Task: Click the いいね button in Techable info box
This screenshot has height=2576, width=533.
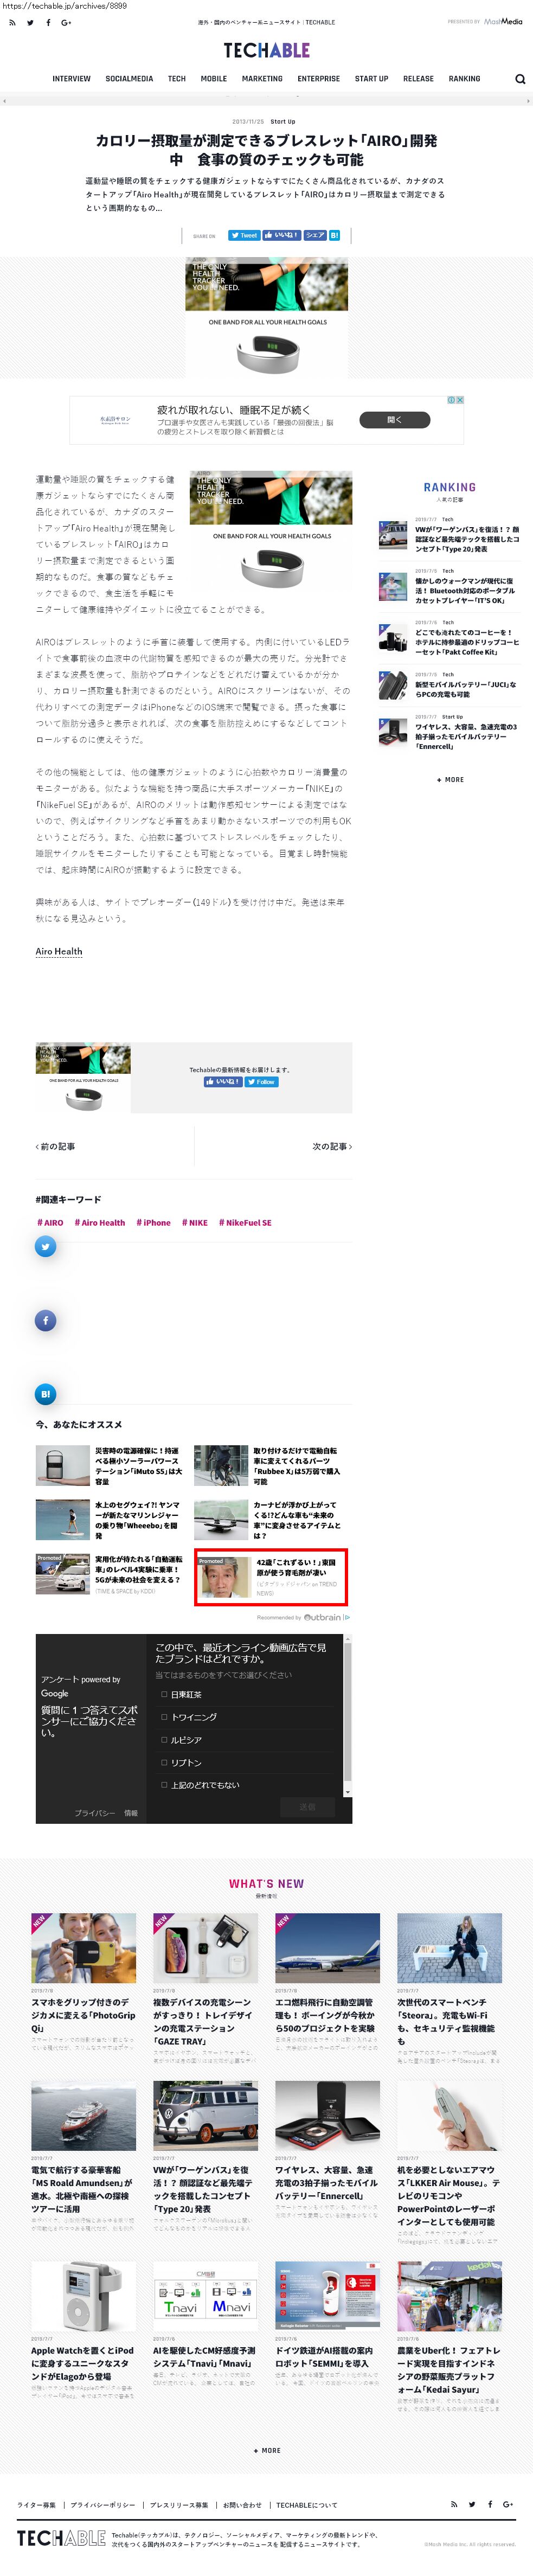Action: (x=222, y=1082)
